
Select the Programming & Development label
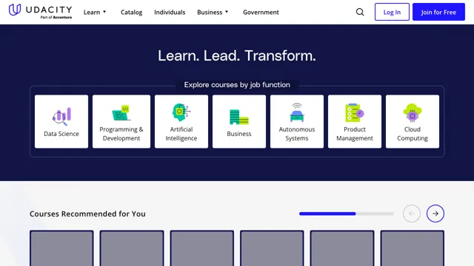point(121,134)
